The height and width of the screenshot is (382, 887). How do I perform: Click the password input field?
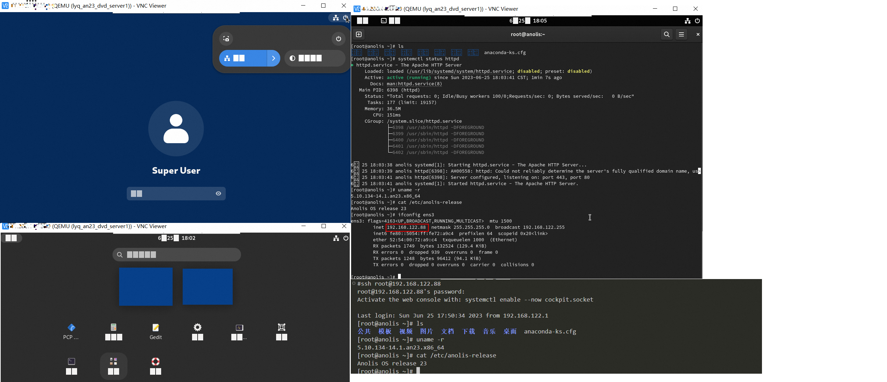(172, 193)
